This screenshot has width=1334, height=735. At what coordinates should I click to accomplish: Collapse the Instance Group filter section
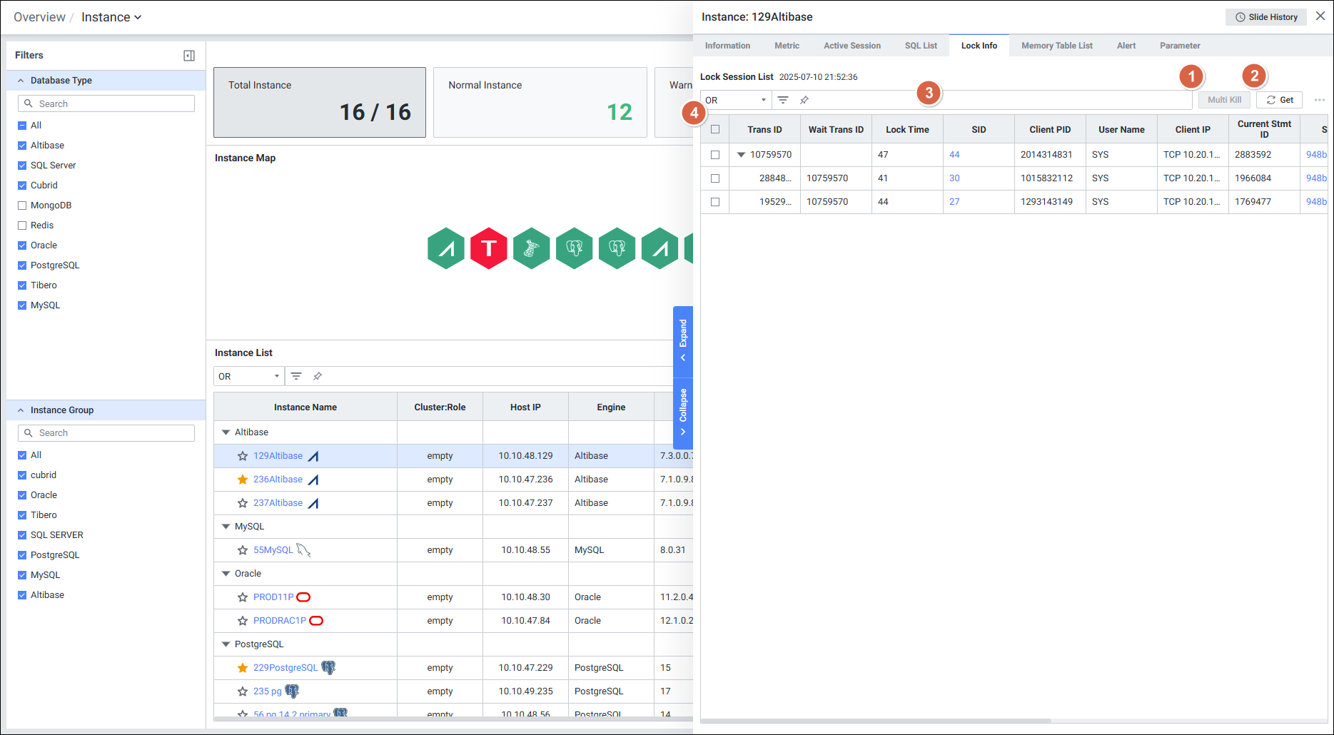click(21, 410)
